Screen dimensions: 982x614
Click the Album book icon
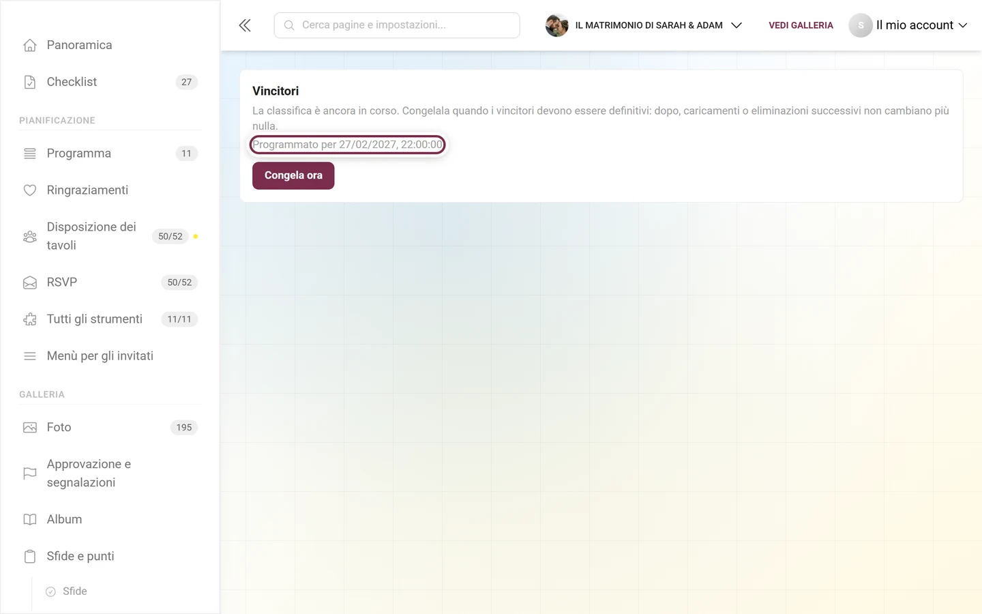[30, 520]
